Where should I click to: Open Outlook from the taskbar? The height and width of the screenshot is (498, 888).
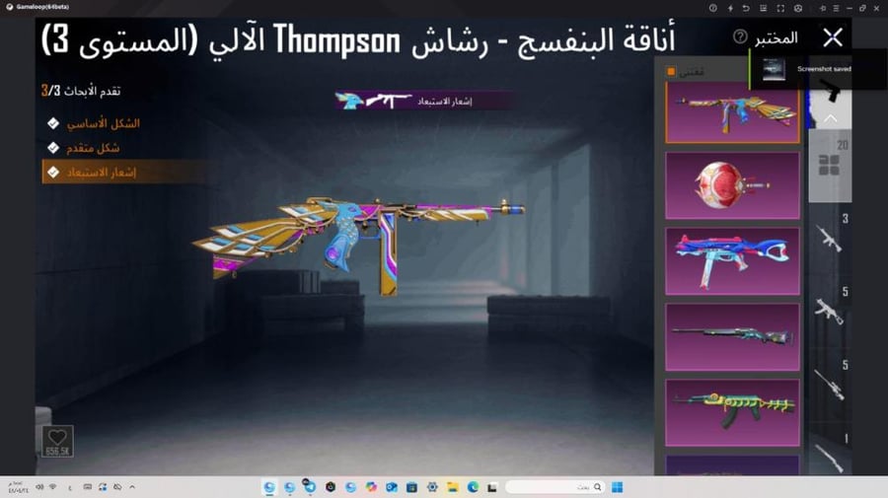pyautogui.click(x=392, y=487)
